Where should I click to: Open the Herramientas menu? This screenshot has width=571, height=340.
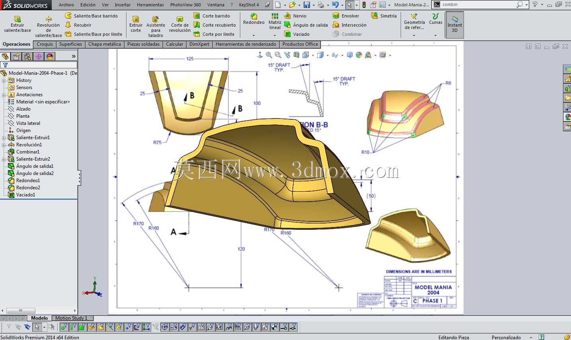pyautogui.click(x=150, y=5)
